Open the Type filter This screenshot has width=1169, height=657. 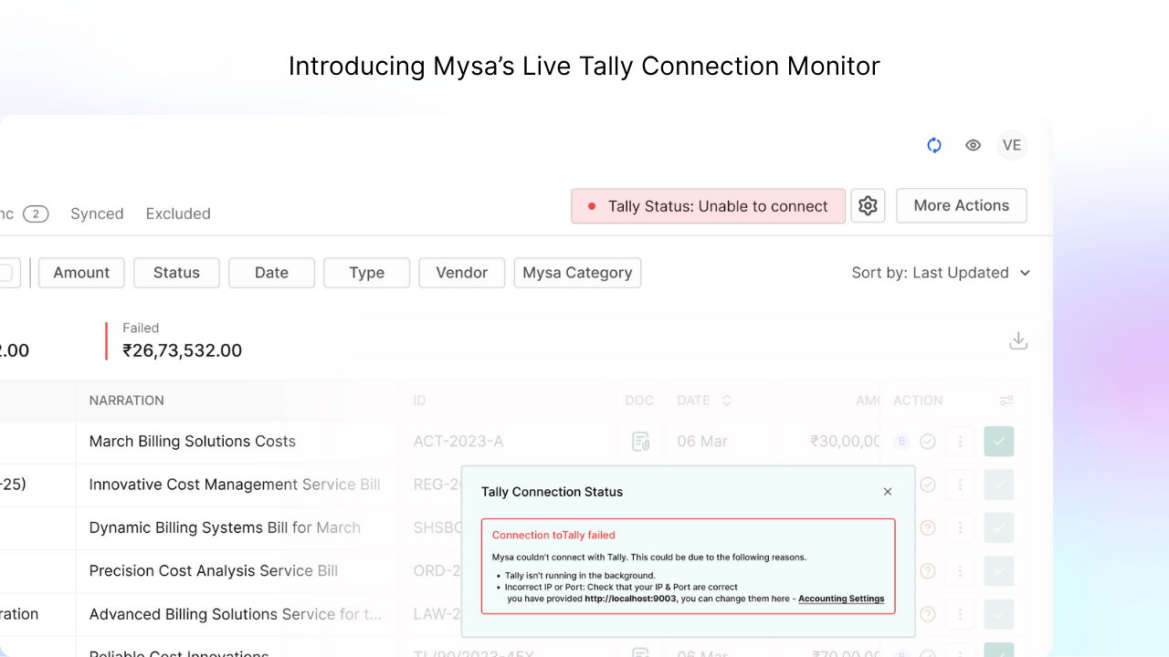coord(366,273)
